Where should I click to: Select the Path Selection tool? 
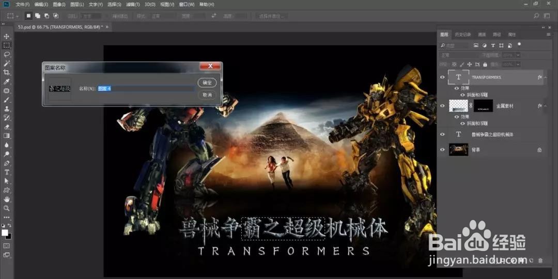pyautogui.click(x=6, y=181)
